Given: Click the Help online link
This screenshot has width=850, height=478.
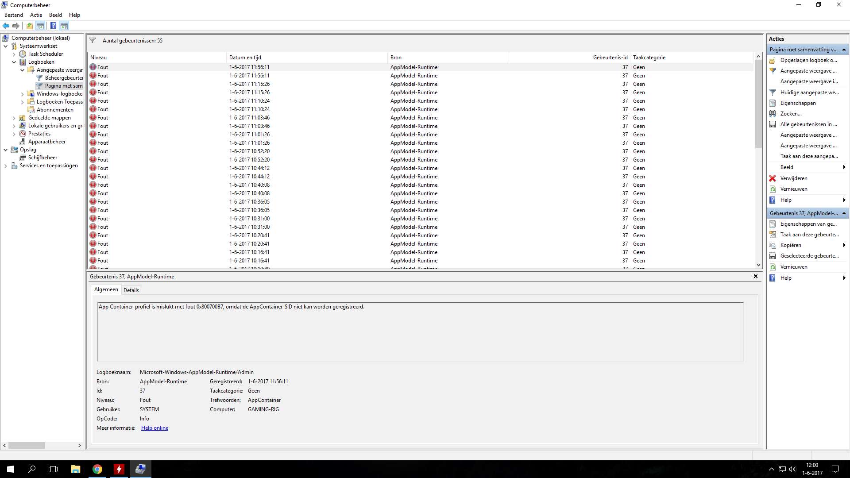Looking at the screenshot, I should (x=155, y=428).
